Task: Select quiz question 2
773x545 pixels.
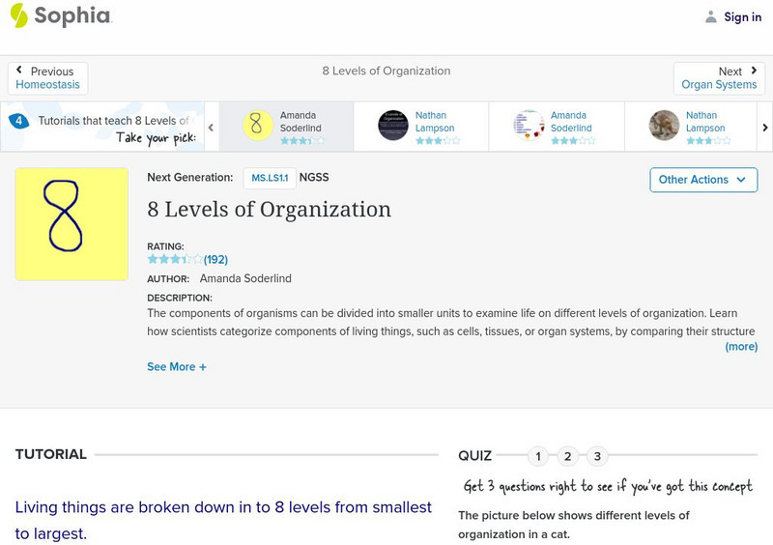Action: coord(568,456)
